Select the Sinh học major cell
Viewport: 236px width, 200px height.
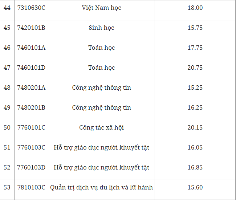(x=101, y=28)
